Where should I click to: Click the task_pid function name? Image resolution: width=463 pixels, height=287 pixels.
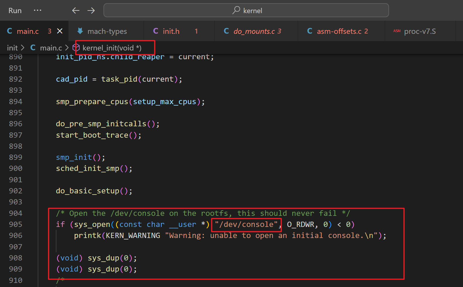(x=119, y=79)
